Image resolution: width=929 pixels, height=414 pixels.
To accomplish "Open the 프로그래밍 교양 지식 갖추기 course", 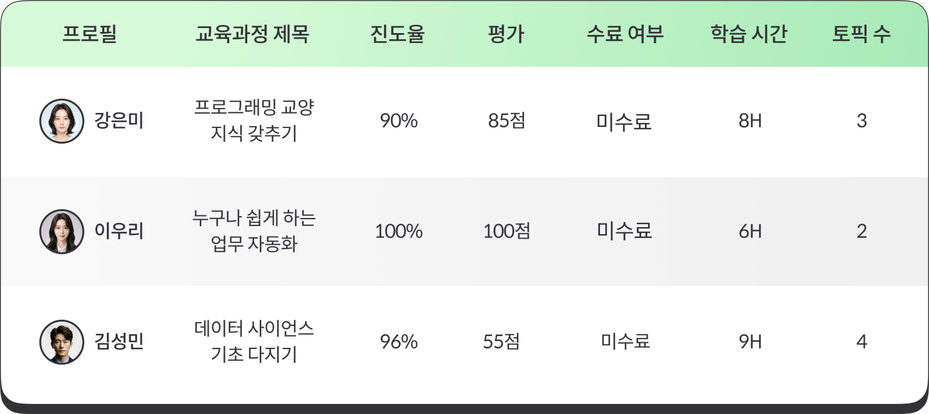I will point(254,121).
